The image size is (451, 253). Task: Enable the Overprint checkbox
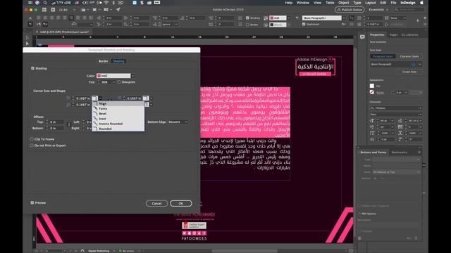(x=119, y=82)
